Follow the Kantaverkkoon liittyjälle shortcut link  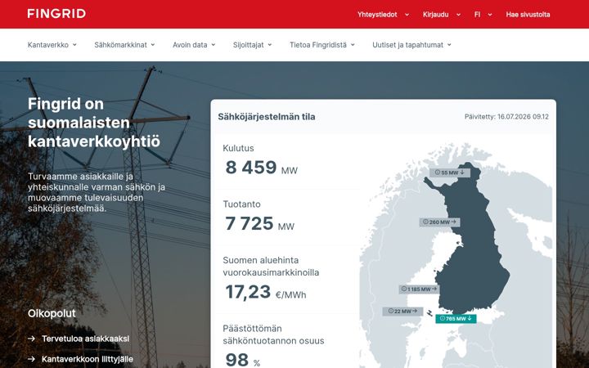88,359
